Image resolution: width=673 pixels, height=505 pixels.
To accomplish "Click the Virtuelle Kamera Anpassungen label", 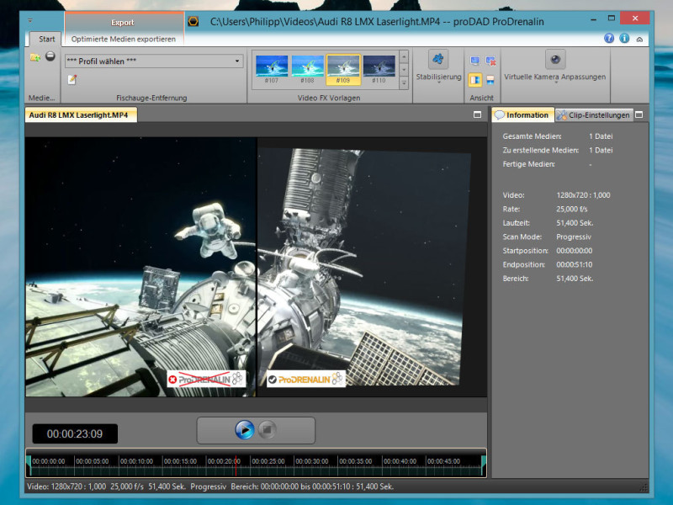I will (x=555, y=77).
